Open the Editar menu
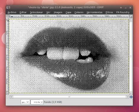This screenshot has height=112, width=139. (x=23, y=12)
